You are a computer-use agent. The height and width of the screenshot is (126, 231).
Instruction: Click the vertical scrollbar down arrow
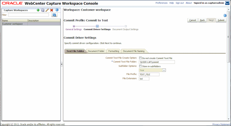click(229, 119)
